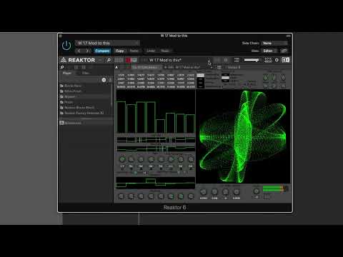Image resolution: width=343 pixels, height=257 pixels.
Task: Click the output level meter in Reaktor header
Action: point(252,60)
